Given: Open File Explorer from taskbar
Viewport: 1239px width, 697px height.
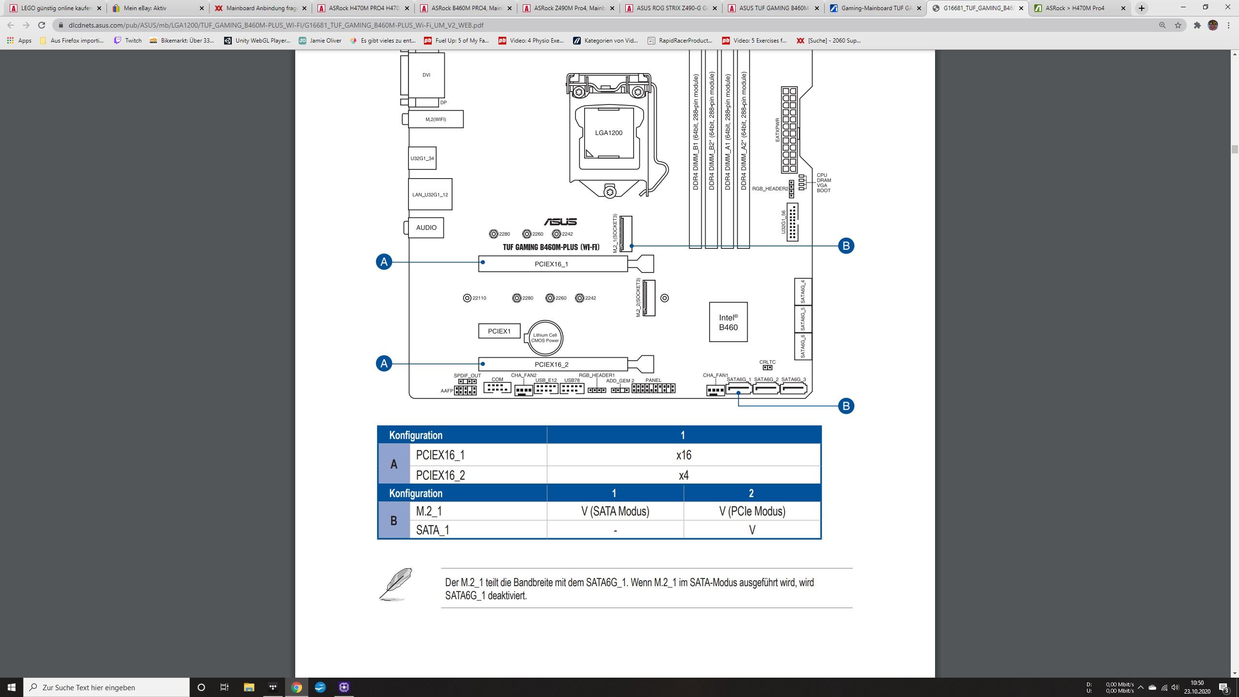Looking at the screenshot, I should tap(249, 687).
